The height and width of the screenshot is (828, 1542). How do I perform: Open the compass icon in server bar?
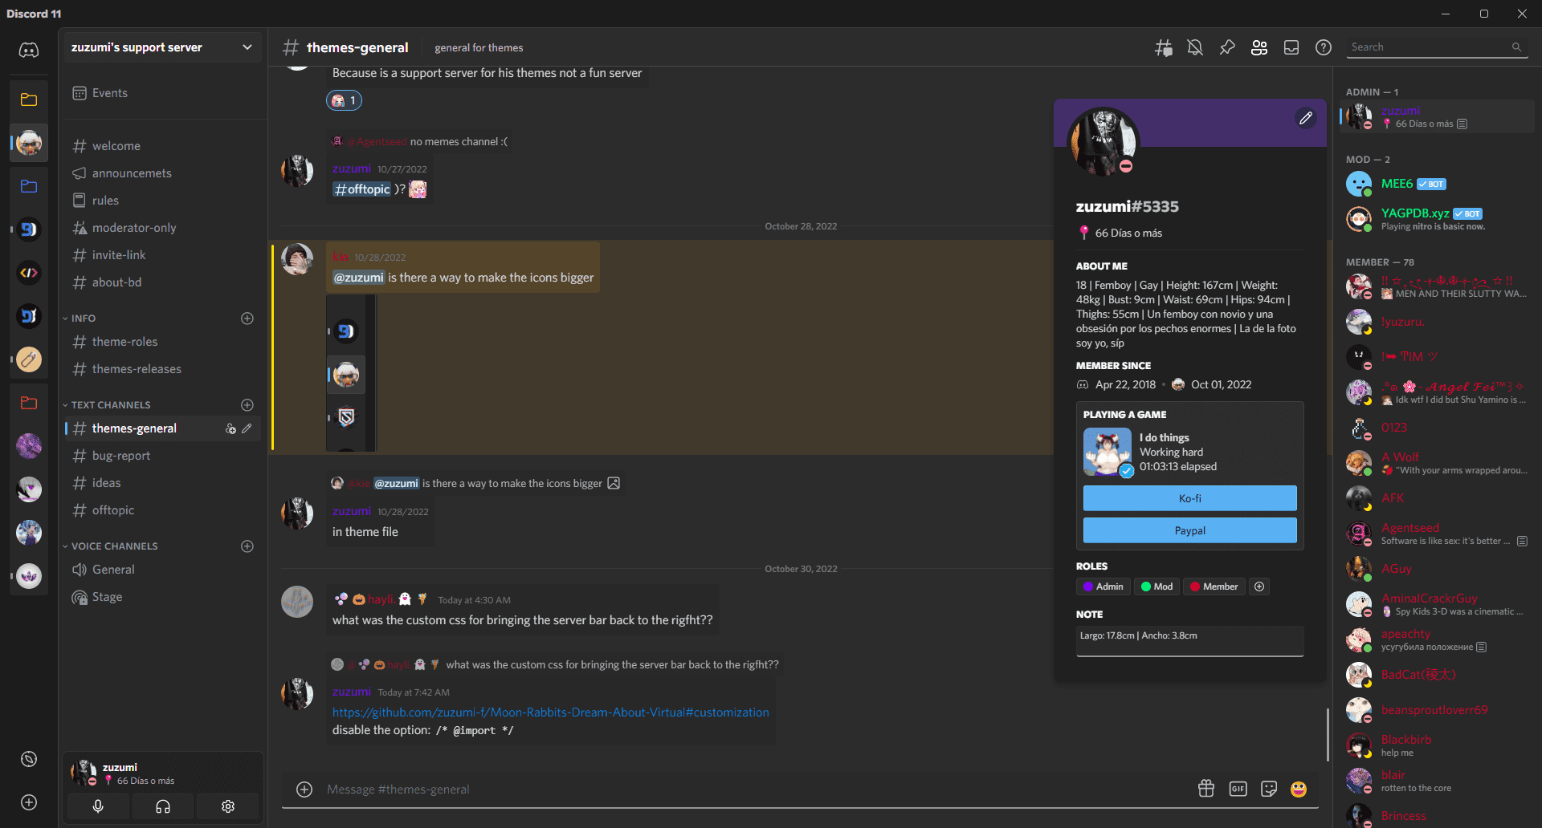[x=29, y=759]
